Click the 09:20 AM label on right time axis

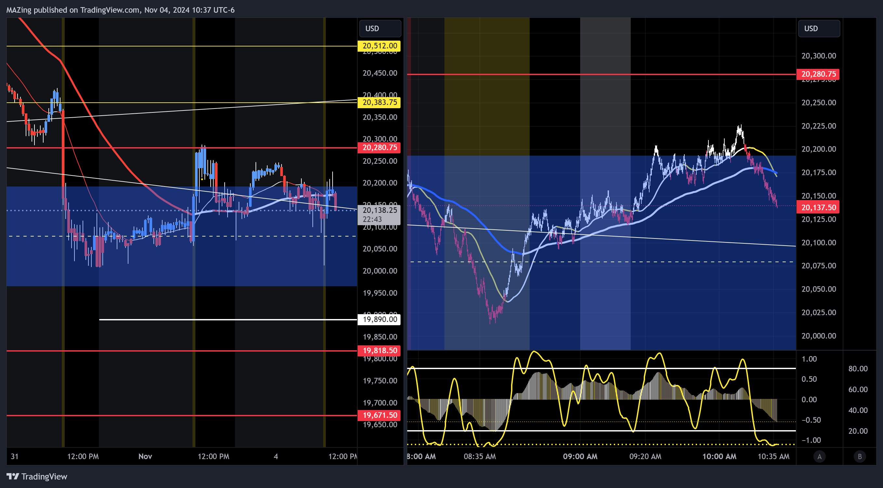pyautogui.click(x=645, y=456)
